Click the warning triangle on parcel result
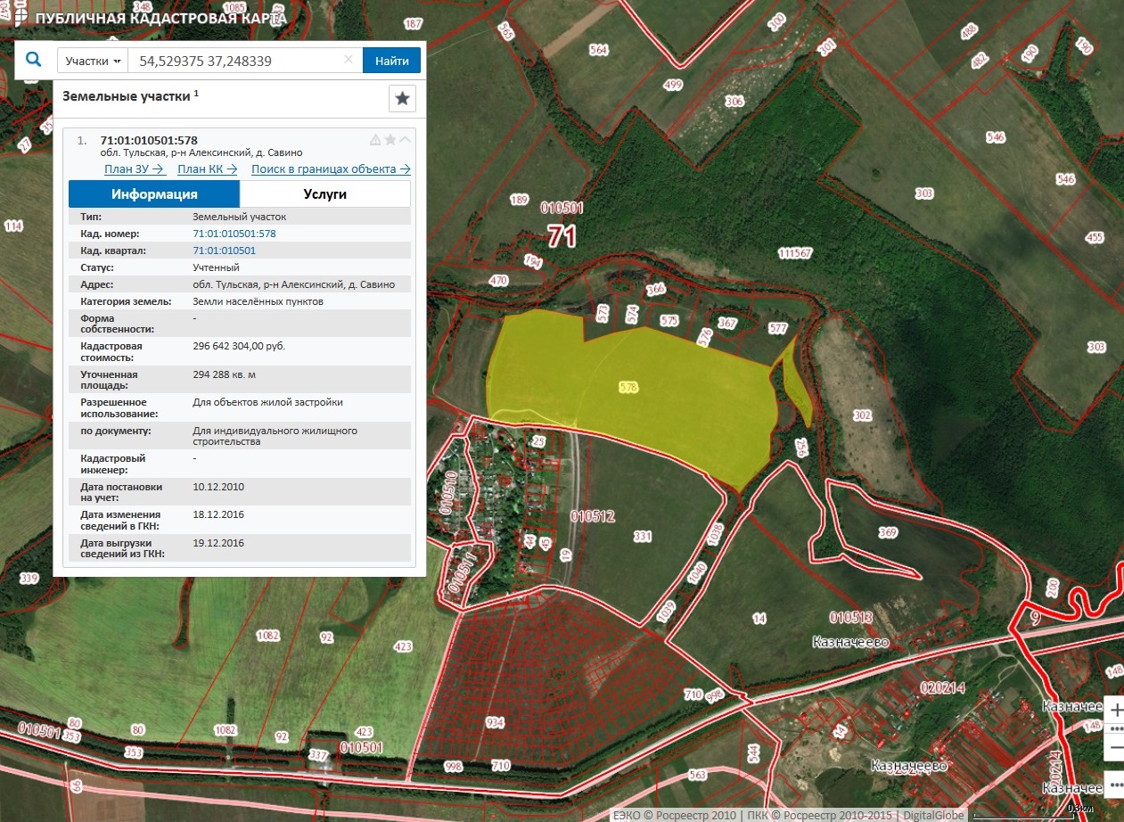The height and width of the screenshot is (822, 1124). click(x=375, y=140)
